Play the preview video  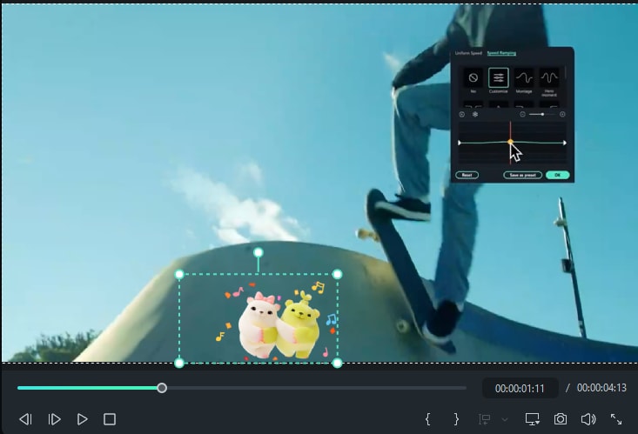(x=82, y=419)
